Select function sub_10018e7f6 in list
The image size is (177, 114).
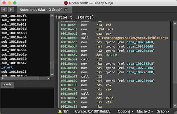click(14, 16)
